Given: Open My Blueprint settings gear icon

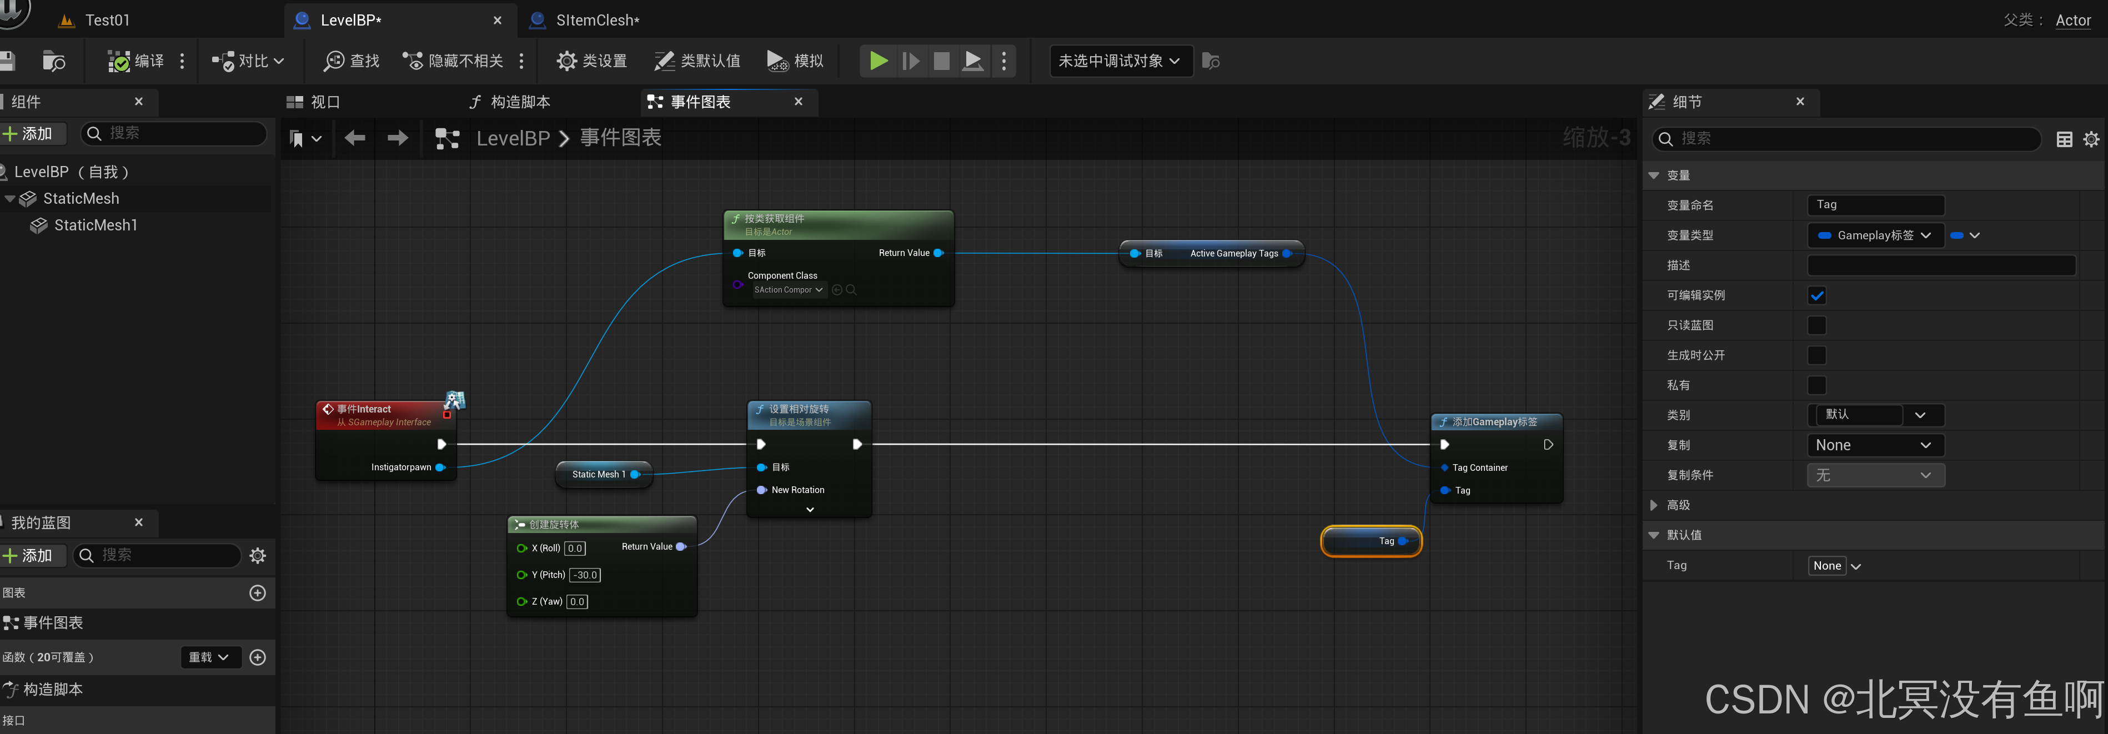Looking at the screenshot, I should click(x=258, y=556).
